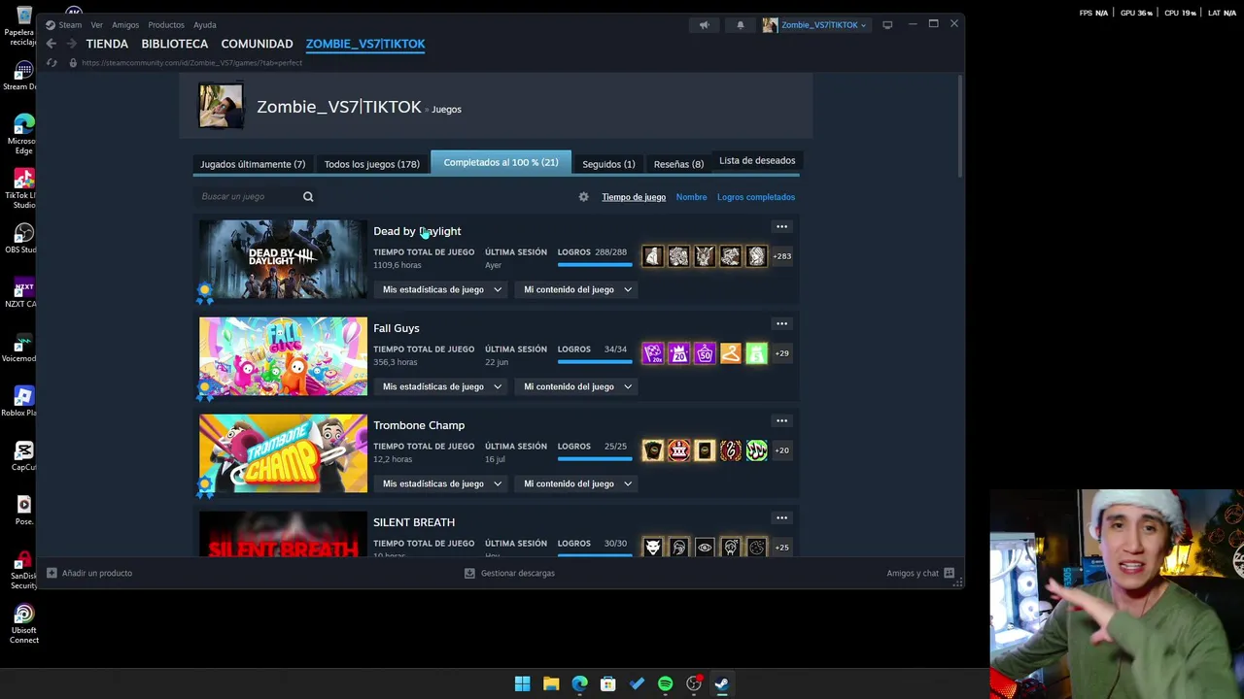The width and height of the screenshot is (1244, 699).
Task: Switch to Jugados últimamente (7) tab
Action: tap(253, 164)
